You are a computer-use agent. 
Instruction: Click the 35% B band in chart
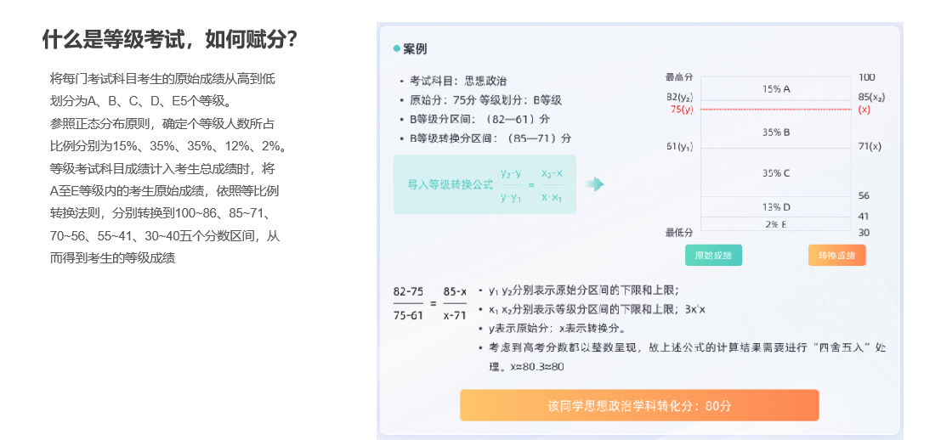click(776, 132)
